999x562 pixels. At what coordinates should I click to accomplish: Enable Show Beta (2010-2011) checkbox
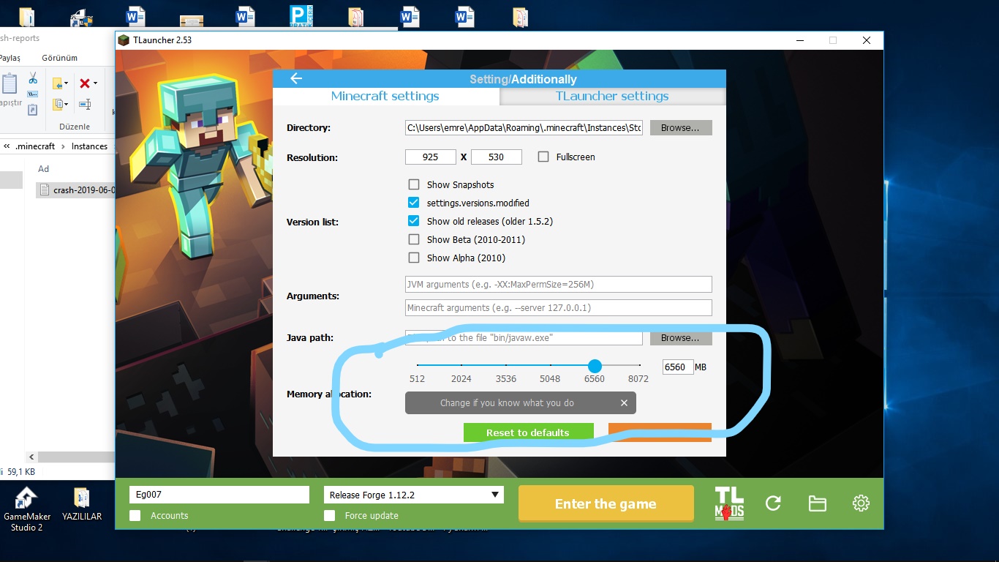tap(414, 239)
